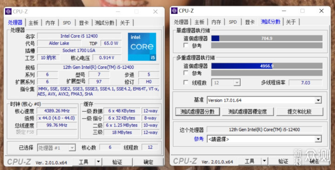Open the 关于 tab in left window
This screenshot has width=335, height=170.
point(125,23)
